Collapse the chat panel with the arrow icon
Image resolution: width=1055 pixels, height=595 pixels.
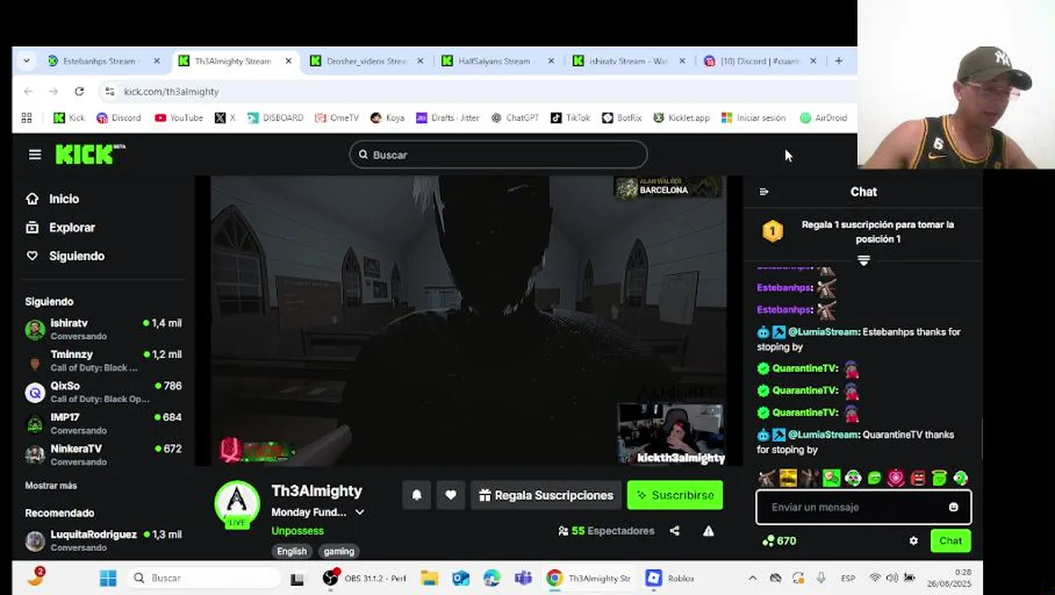(x=764, y=192)
